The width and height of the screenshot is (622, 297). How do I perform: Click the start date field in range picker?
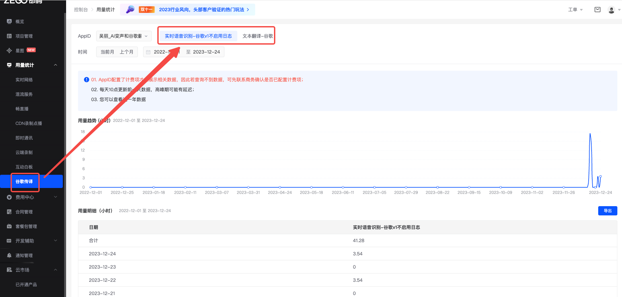point(167,52)
